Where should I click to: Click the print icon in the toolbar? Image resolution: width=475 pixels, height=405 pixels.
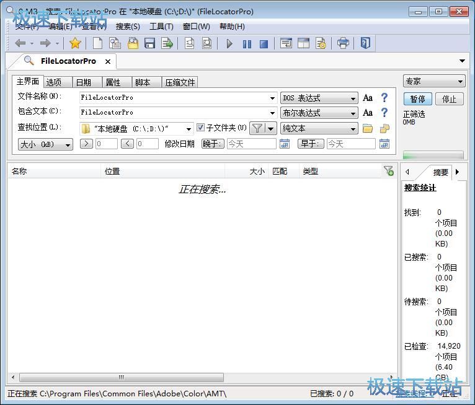[343, 43]
